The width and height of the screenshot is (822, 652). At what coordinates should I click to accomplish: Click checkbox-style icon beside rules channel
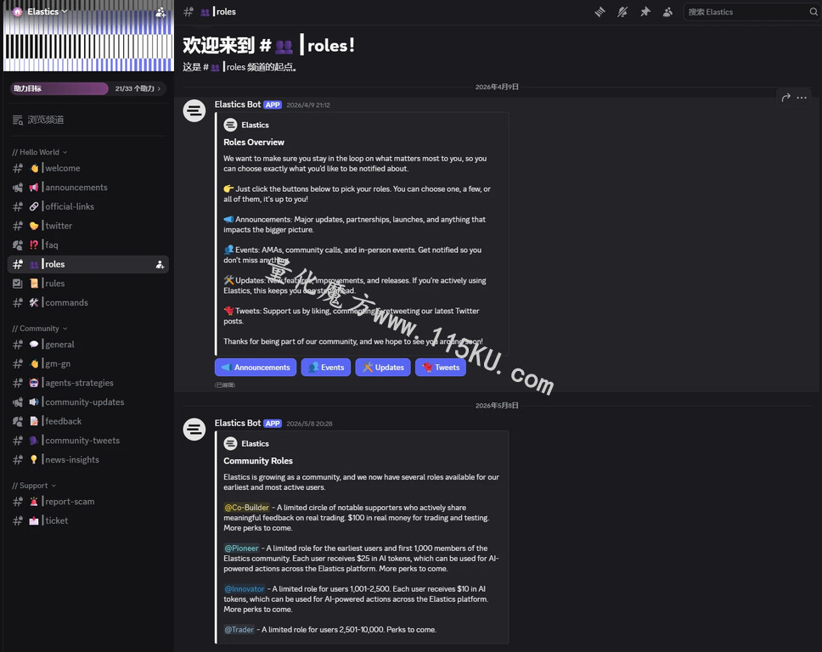pos(18,284)
